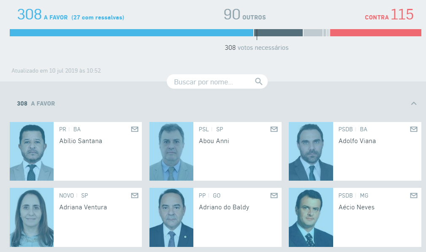Open the email icon for Adolfo Viana
The image size is (426, 252).
point(414,129)
